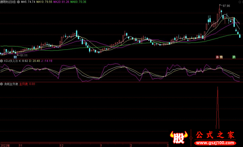Open the www.gszj100.com link
Image resolution: width=243 pixels, height=147 pixels.
coord(215,142)
